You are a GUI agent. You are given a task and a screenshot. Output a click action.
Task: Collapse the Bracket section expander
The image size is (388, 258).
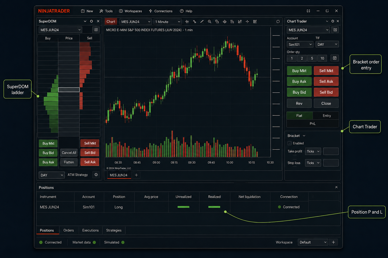[304, 136]
